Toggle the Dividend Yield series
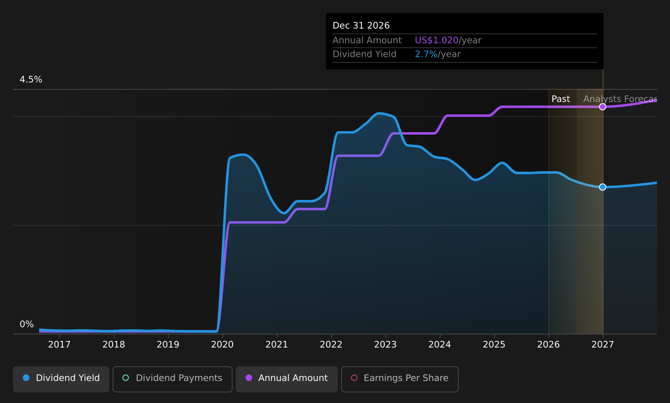 click(x=61, y=379)
